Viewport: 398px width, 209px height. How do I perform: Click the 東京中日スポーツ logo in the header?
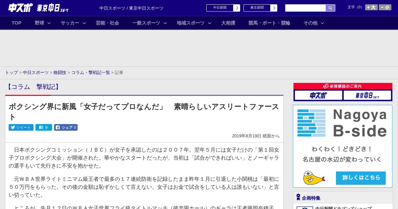(53, 8)
